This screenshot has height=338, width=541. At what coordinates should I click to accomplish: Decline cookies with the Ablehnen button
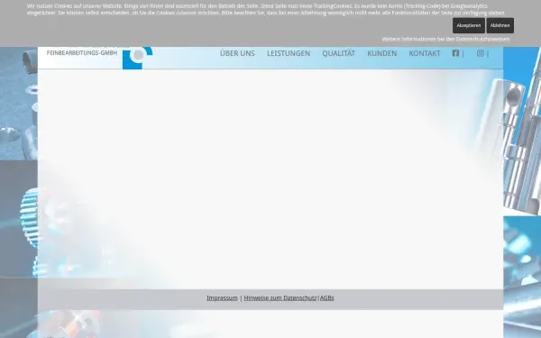[x=500, y=25]
